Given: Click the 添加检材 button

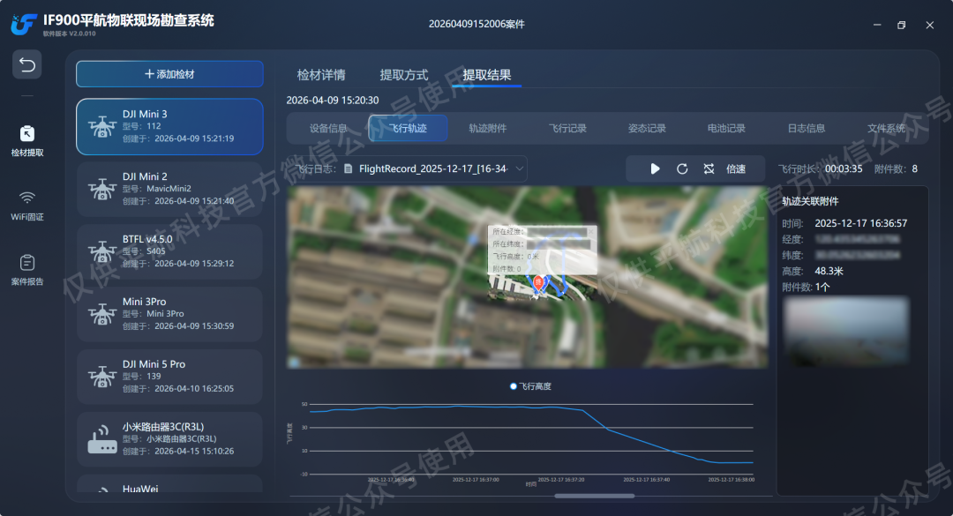Looking at the screenshot, I should click(169, 74).
